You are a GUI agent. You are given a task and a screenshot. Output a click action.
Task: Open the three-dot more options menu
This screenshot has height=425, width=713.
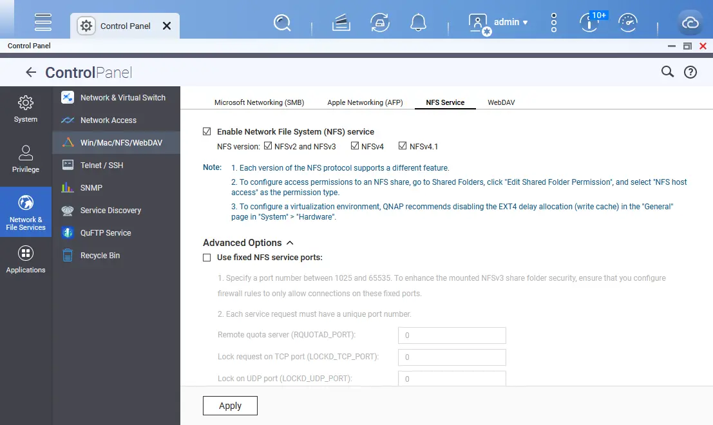(553, 23)
